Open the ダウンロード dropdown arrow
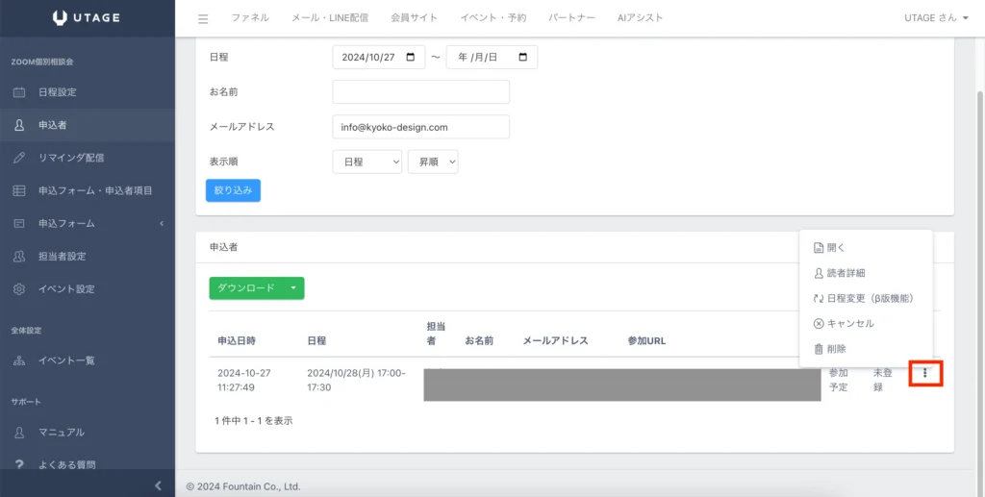 [x=293, y=288]
